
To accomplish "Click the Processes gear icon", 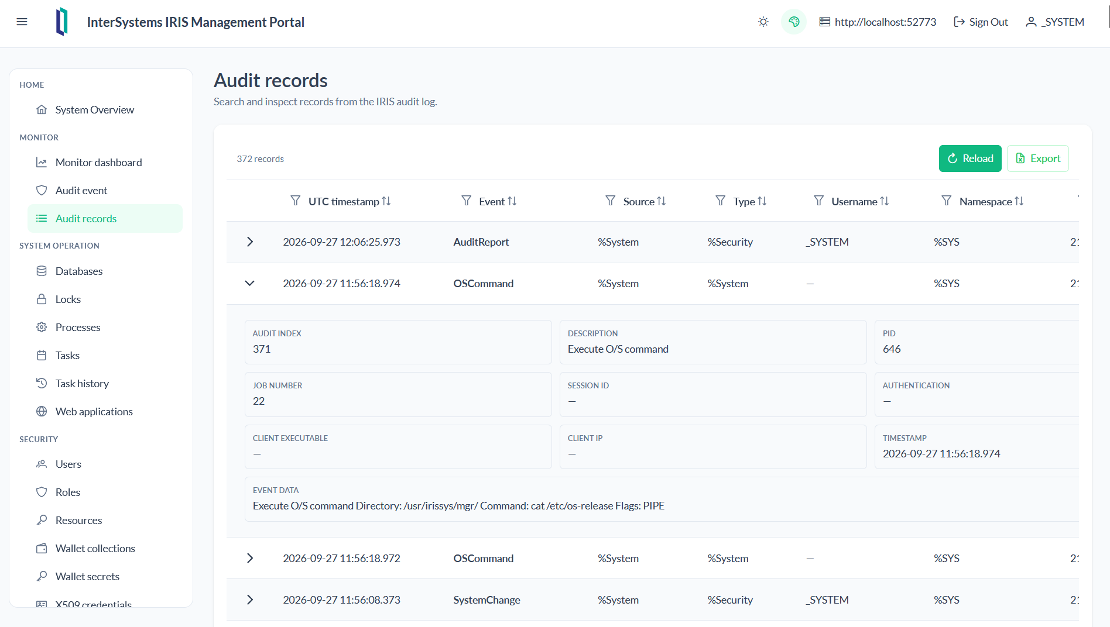I will 42,328.
